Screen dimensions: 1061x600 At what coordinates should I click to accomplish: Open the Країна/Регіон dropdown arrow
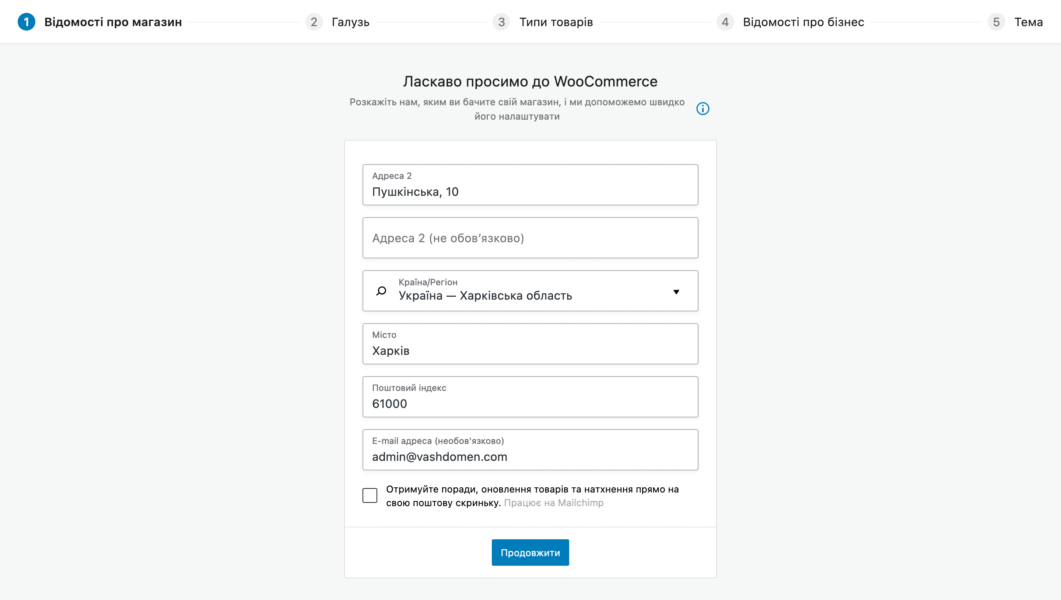coord(676,292)
